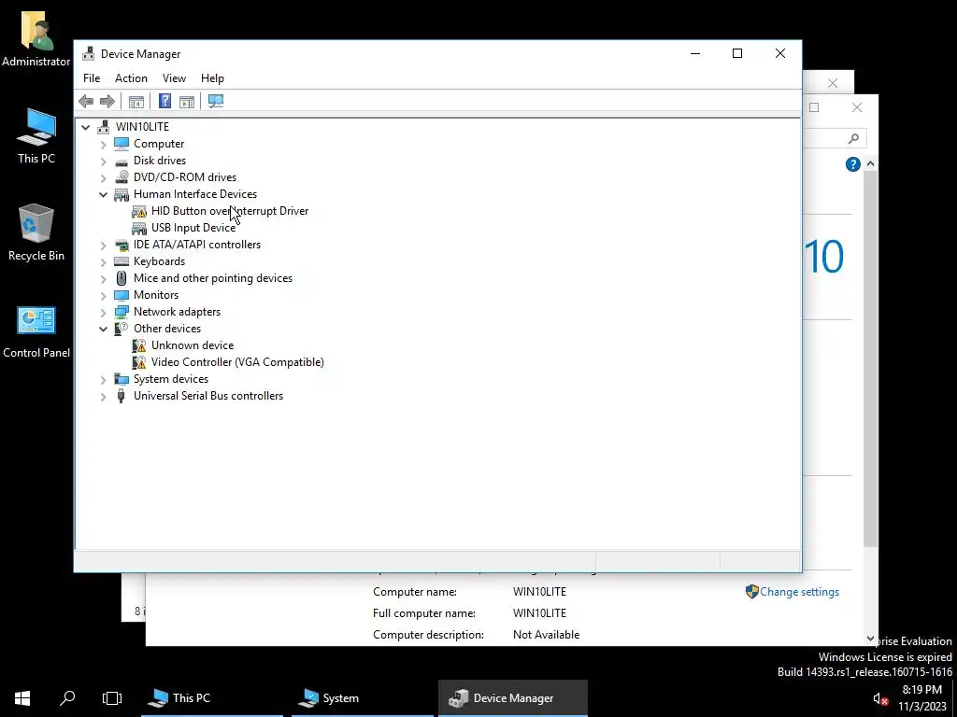Viewport: 957px width, 717px height.
Task: Click the Other devices category icon
Action: pos(121,329)
